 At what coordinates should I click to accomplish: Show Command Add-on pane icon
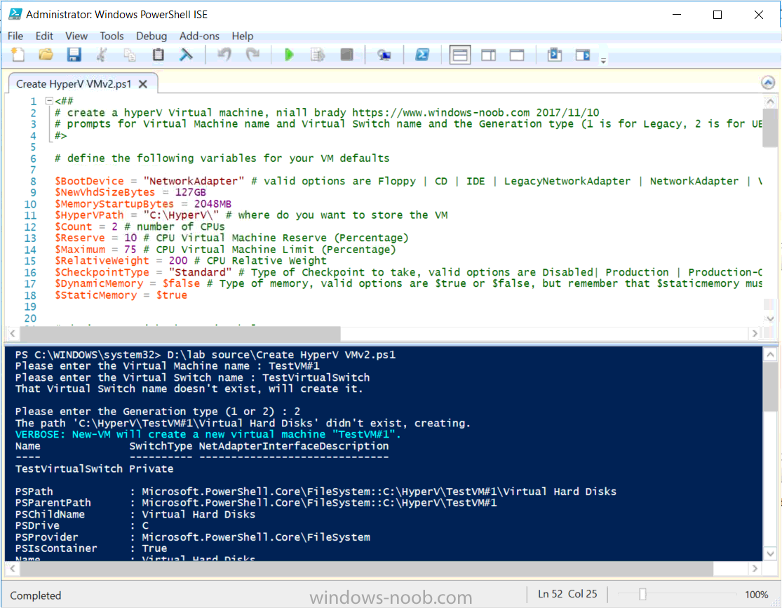tap(583, 55)
